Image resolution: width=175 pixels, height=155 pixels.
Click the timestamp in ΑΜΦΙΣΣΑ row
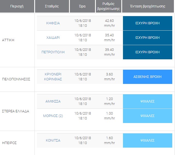coord(83,101)
